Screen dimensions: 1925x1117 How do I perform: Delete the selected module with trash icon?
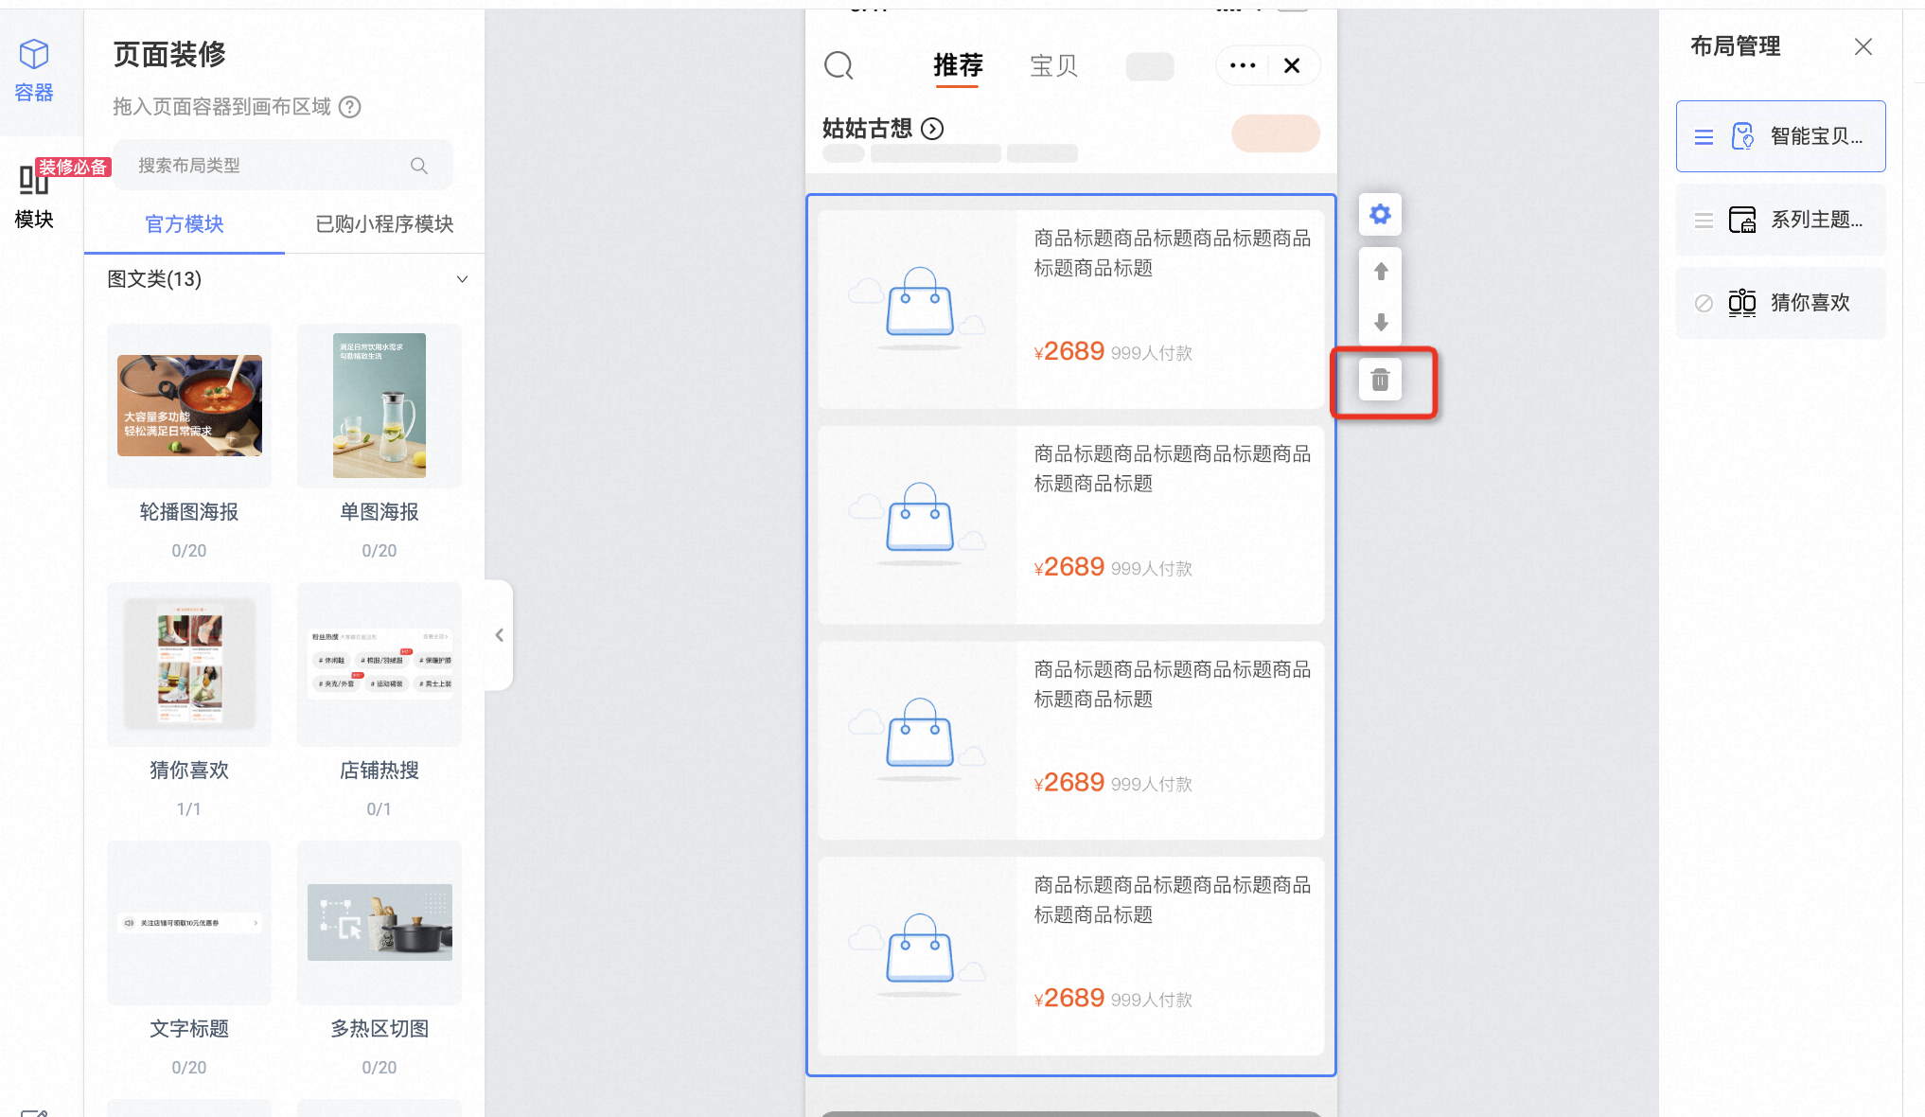tap(1381, 381)
